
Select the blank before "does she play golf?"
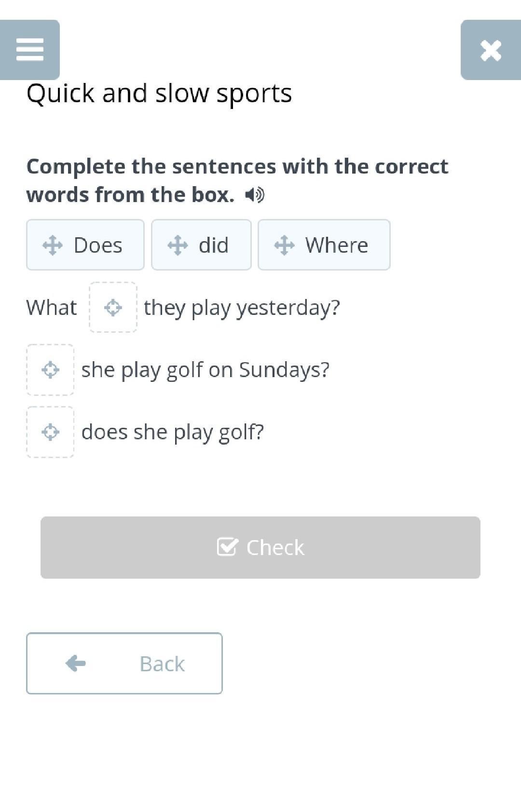pyautogui.click(x=50, y=432)
